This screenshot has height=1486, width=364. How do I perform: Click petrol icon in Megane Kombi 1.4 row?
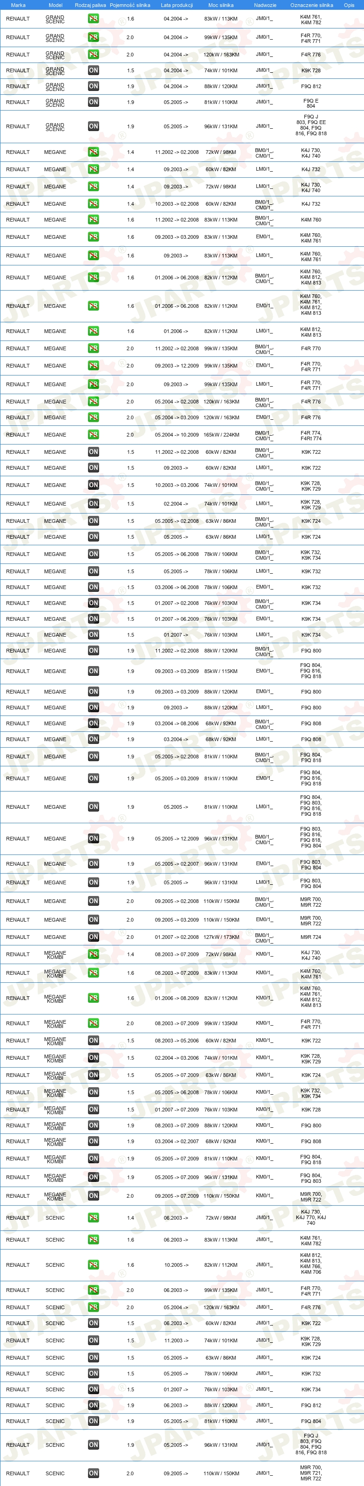[x=93, y=954]
